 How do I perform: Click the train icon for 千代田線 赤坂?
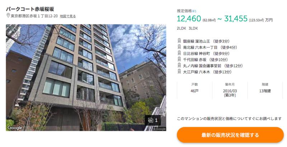[179, 59]
